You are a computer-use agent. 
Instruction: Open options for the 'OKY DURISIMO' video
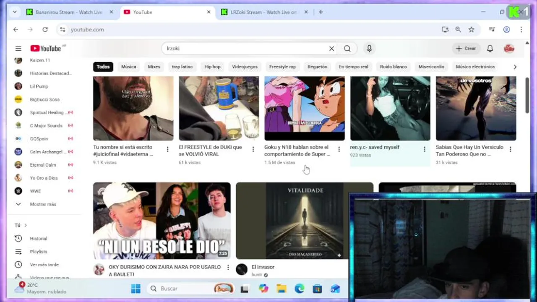[x=228, y=268]
